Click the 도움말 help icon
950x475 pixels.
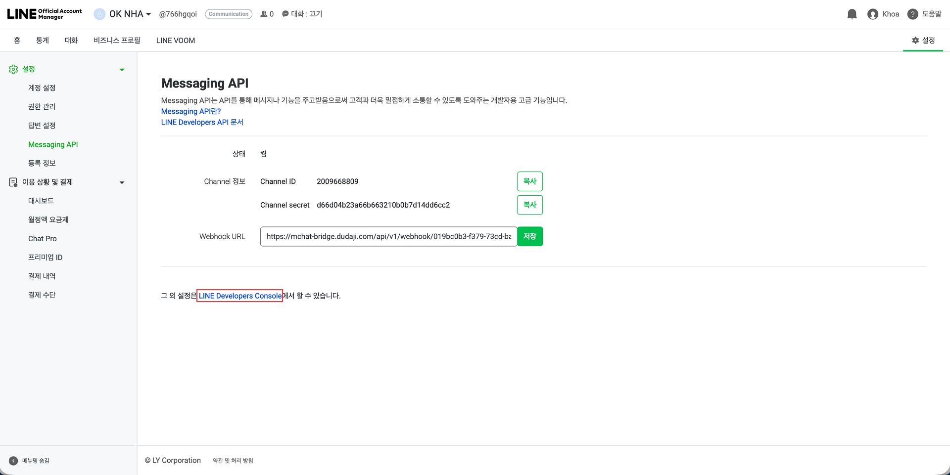(912, 14)
